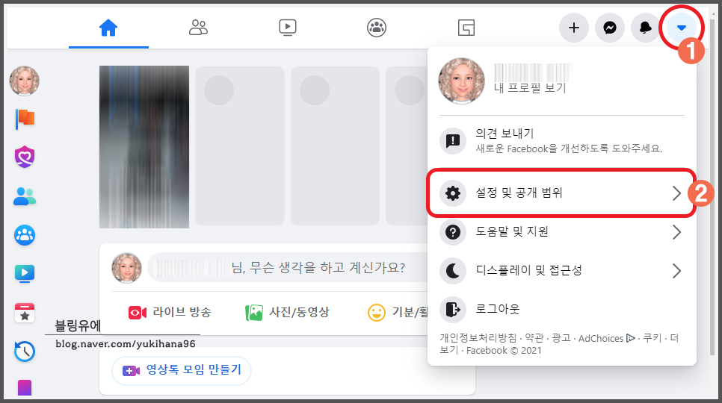
Task: Click the question mark help icon
Action: (x=453, y=232)
